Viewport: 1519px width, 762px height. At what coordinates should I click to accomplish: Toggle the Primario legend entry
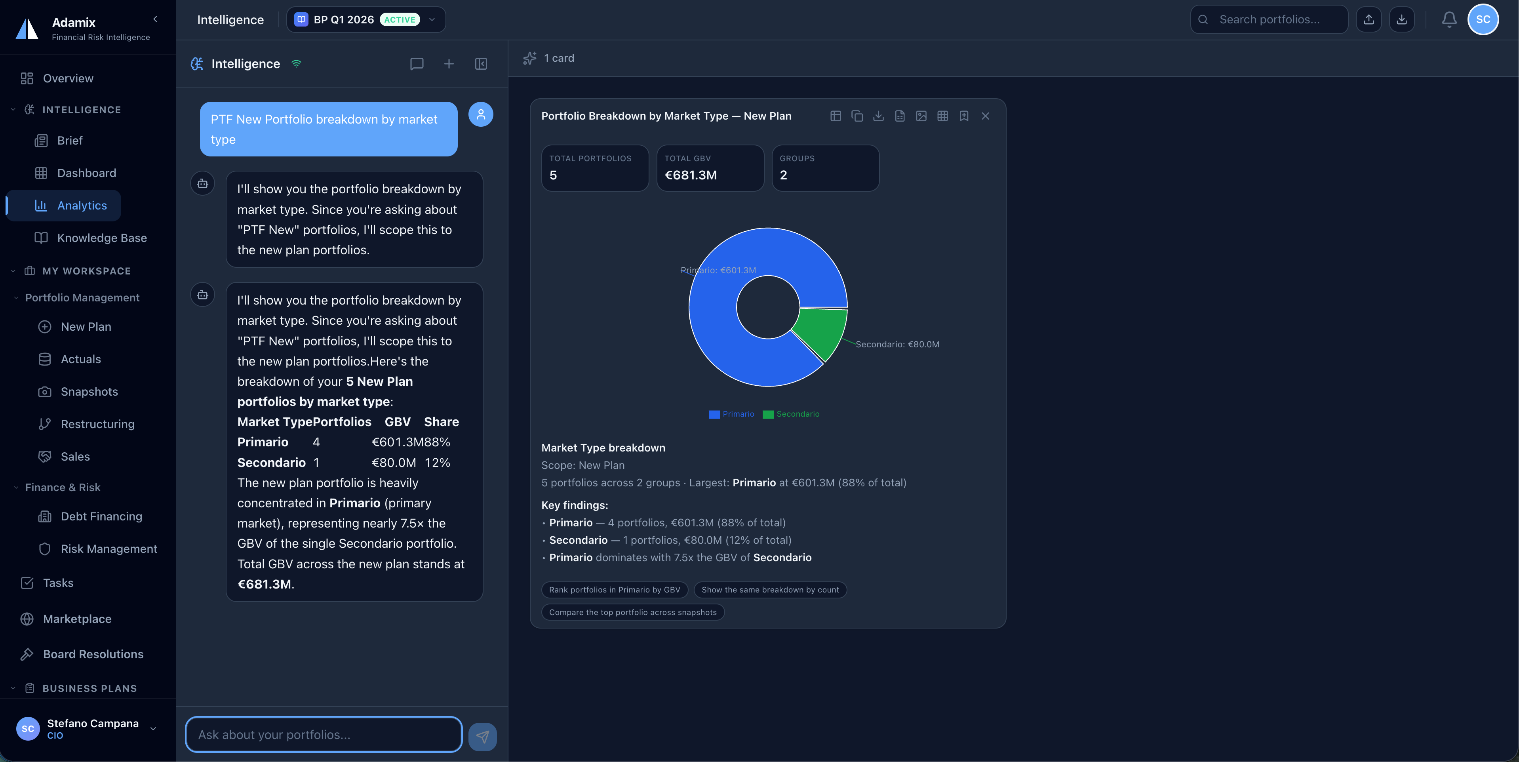(731, 414)
